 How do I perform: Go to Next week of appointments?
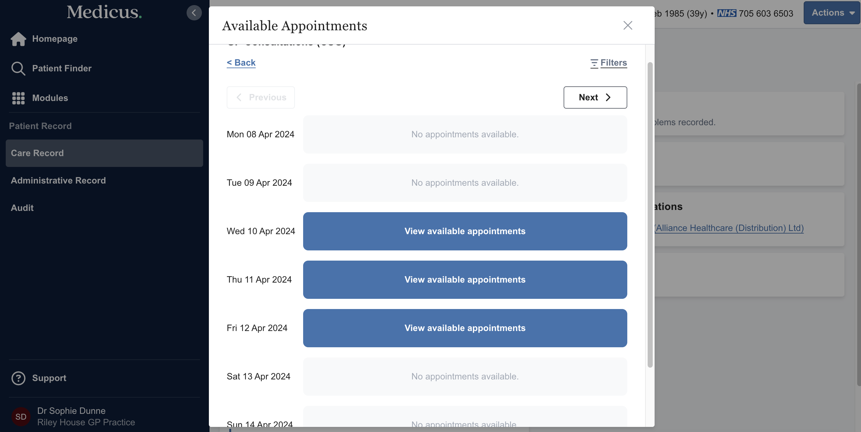595,97
